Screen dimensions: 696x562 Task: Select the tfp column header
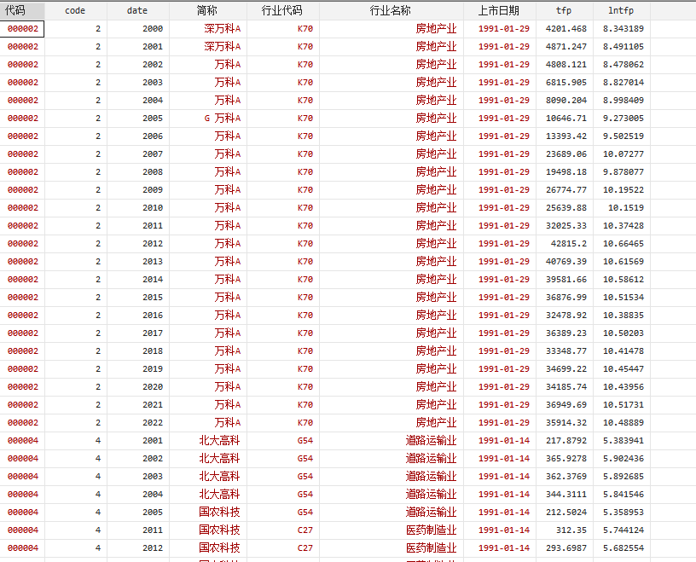coord(564,10)
